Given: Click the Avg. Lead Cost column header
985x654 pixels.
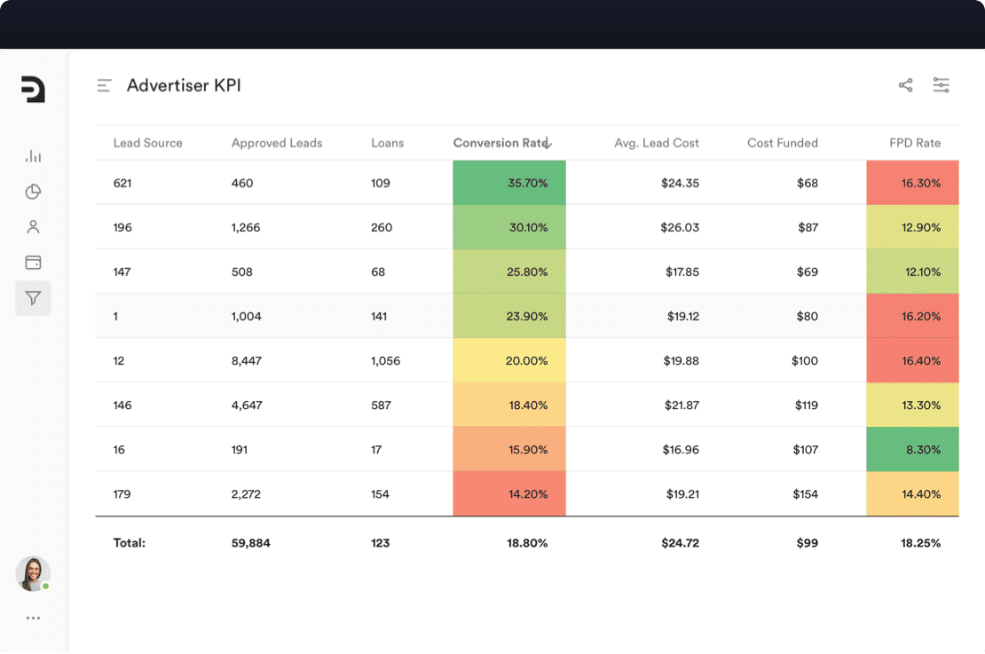Looking at the screenshot, I should click(656, 142).
